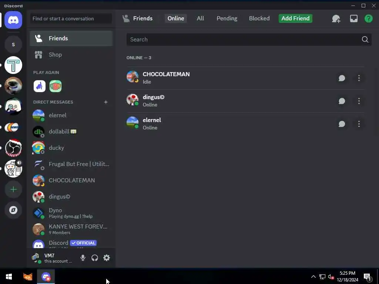Image resolution: width=379 pixels, height=284 pixels.
Task: Open more options for CHOCOLATEMAN
Action: pos(359,78)
